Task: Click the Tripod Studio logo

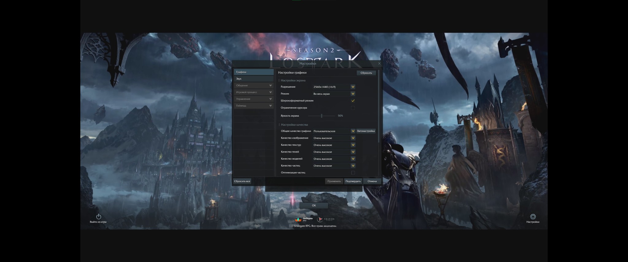Action: click(x=326, y=219)
